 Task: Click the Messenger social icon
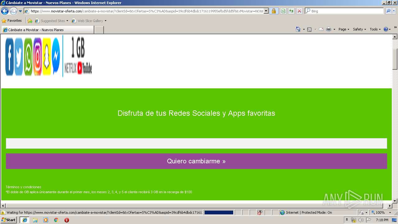(x=56, y=57)
